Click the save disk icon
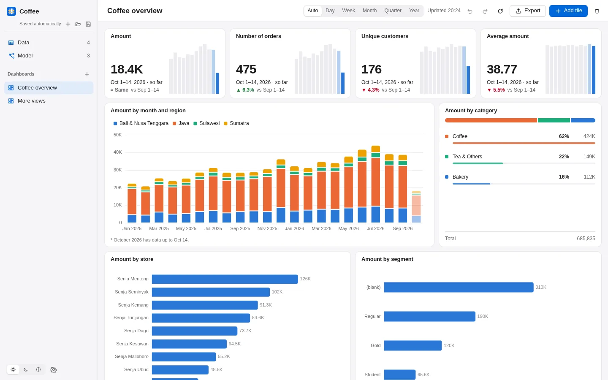Viewport: 608px width, 380px height. point(88,24)
